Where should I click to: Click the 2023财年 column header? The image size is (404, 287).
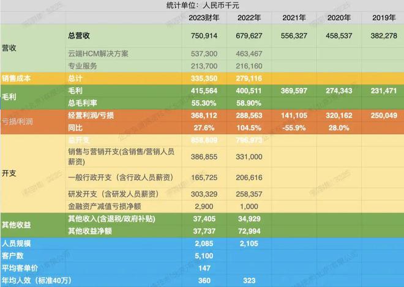pyautogui.click(x=204, y=18)
